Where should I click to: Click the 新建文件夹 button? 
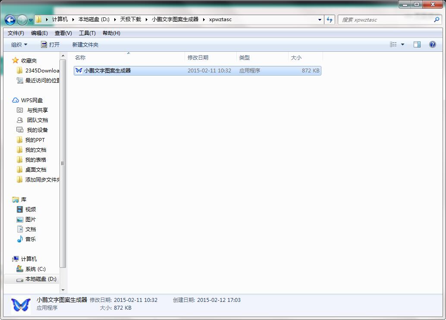(x=85, y=44)
